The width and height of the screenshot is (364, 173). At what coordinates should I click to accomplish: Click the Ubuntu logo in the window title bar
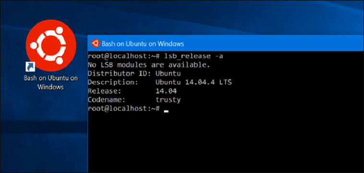96,43
